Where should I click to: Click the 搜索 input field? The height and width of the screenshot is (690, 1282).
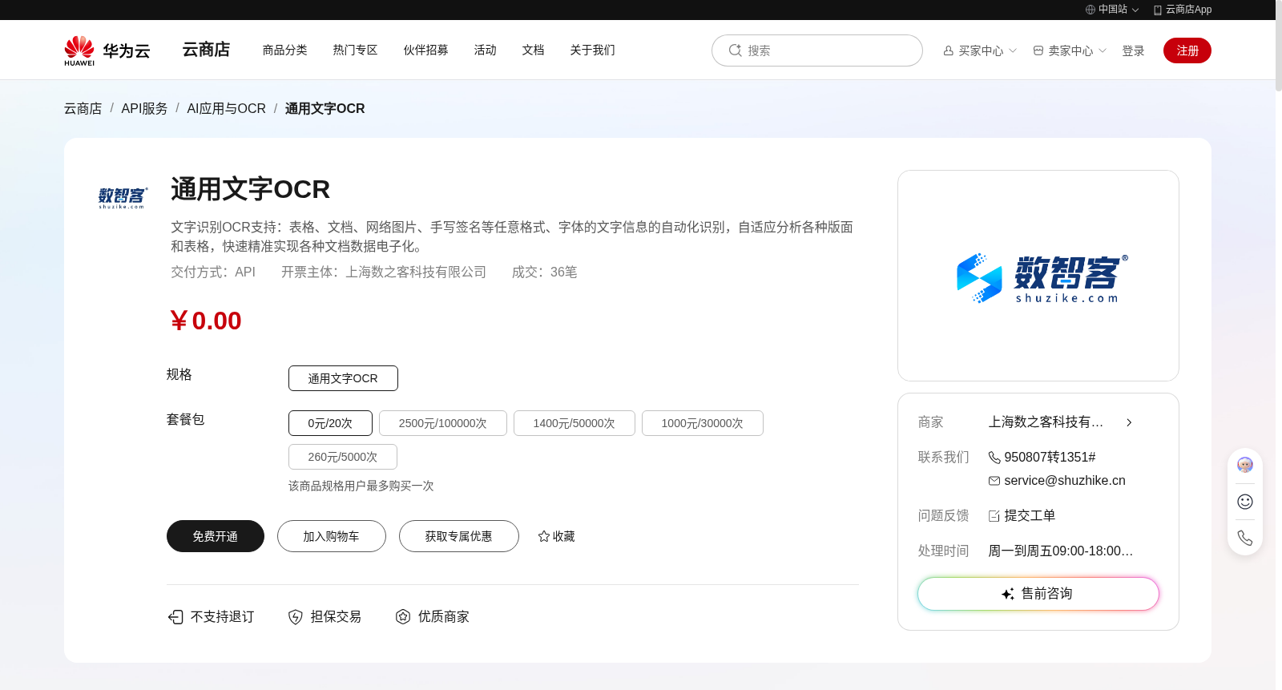click(x=817, y=50)
